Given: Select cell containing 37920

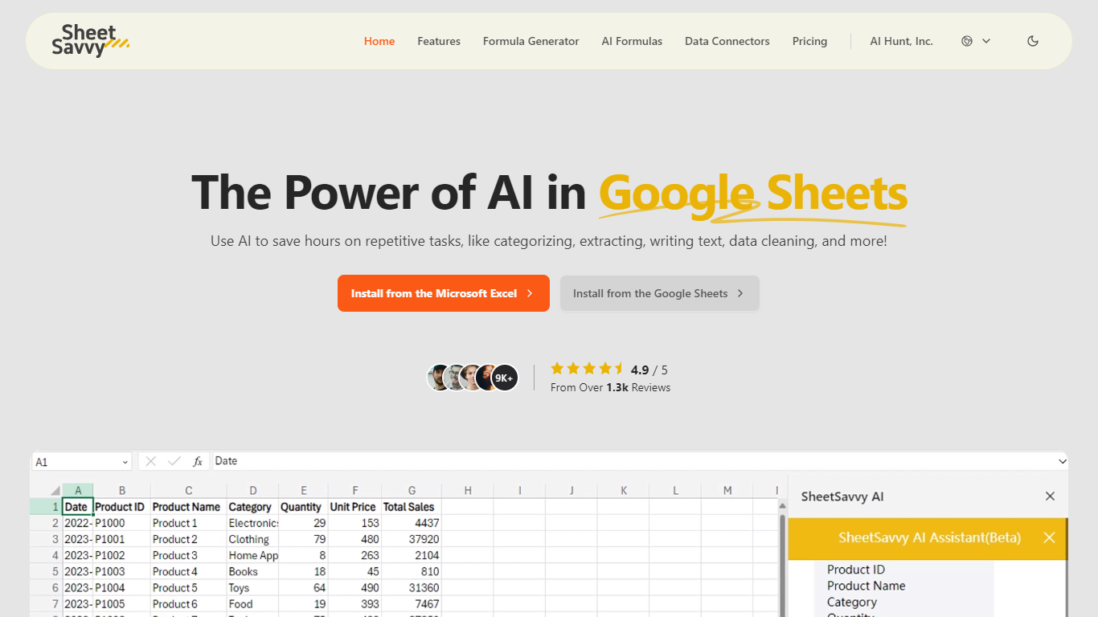Looking at the screenshot, I should point(411,539).
